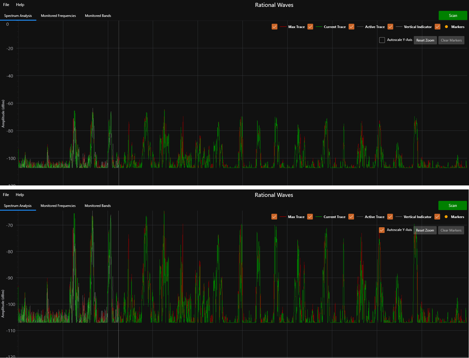Disable Autoscale Y-Axis on bottom panel
Screen dimensions: 469x358
tap(381, 230)
